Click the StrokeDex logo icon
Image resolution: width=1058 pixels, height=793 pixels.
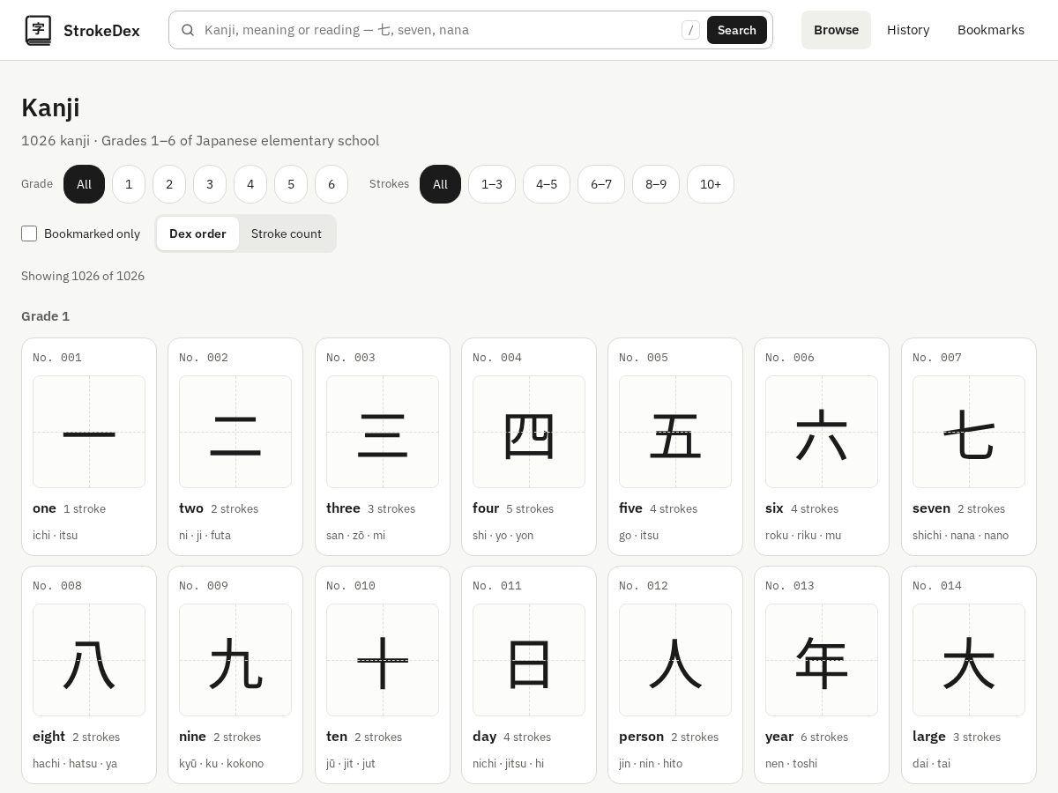click(x=38, y=30)
